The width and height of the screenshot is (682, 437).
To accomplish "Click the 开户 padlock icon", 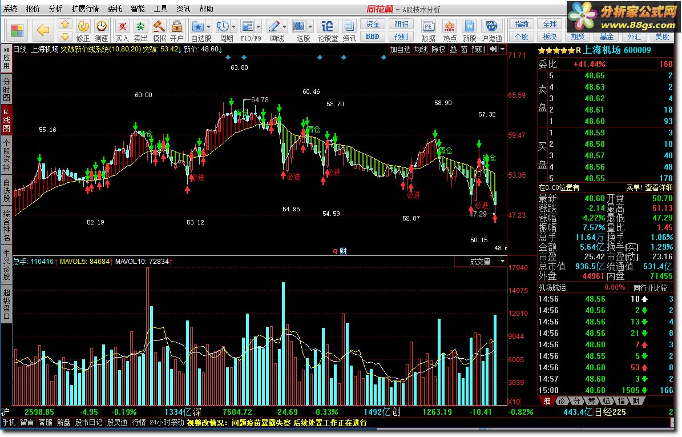I will [176, 26].
